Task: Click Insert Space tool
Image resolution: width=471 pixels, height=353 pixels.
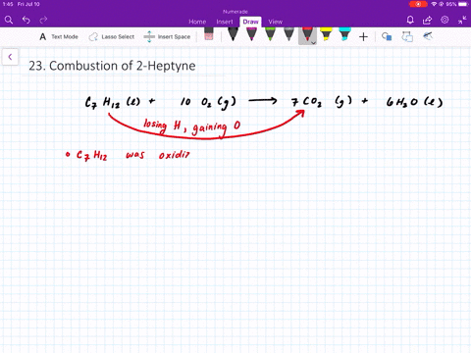Action: [167, 36]
